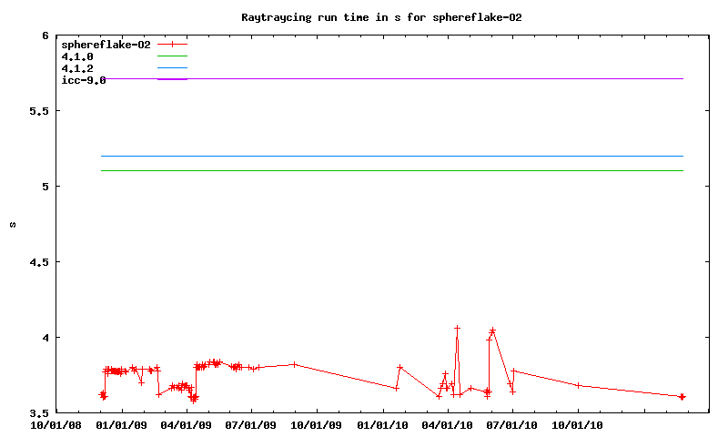The width and height of the screenshot is (728, 437).
Task: Click the 10/01/08 x-axis date label
Action: tap(56, 423)
